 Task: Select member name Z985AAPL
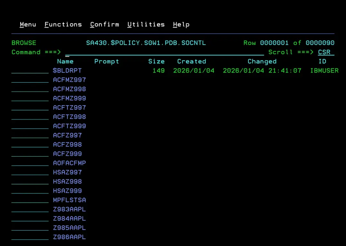pos(69,228)
